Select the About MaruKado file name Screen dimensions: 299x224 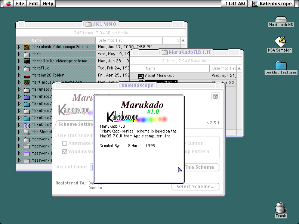[160, 75]
